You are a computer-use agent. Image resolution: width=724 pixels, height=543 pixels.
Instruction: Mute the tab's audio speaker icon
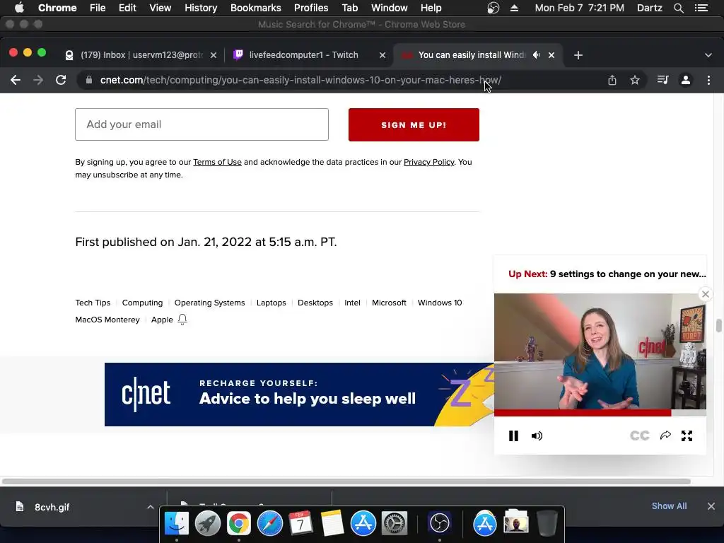[x=536, y=55]
